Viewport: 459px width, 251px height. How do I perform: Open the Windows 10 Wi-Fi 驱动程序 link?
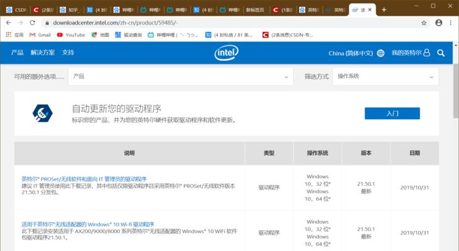click(x=88, y=225)
